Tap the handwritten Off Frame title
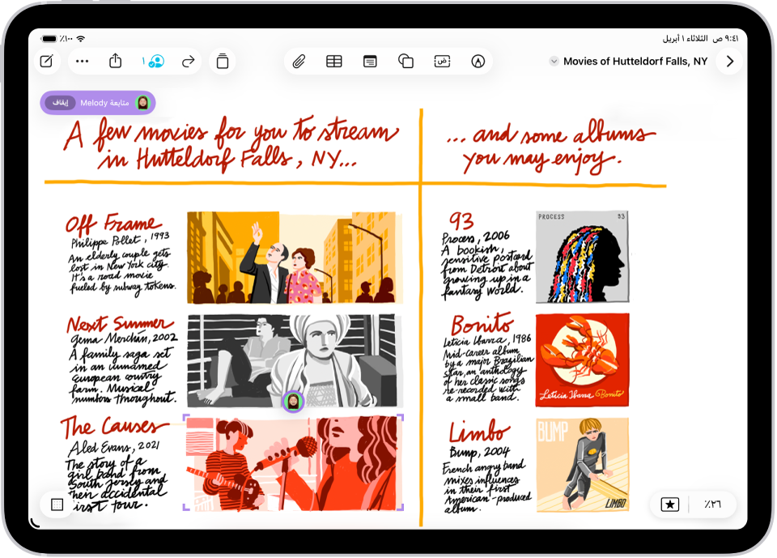777x558 pixels. coord(113,224)
